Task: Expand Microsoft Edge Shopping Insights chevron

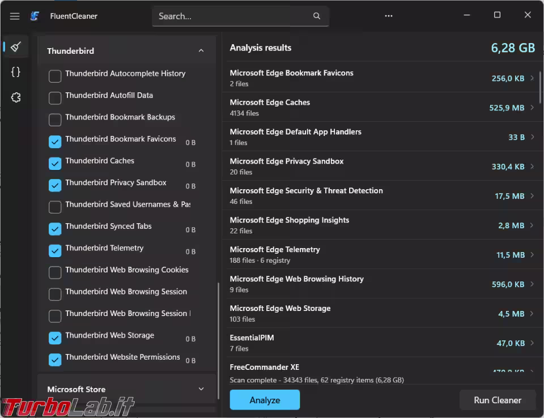Action: (x=532, y=225)
